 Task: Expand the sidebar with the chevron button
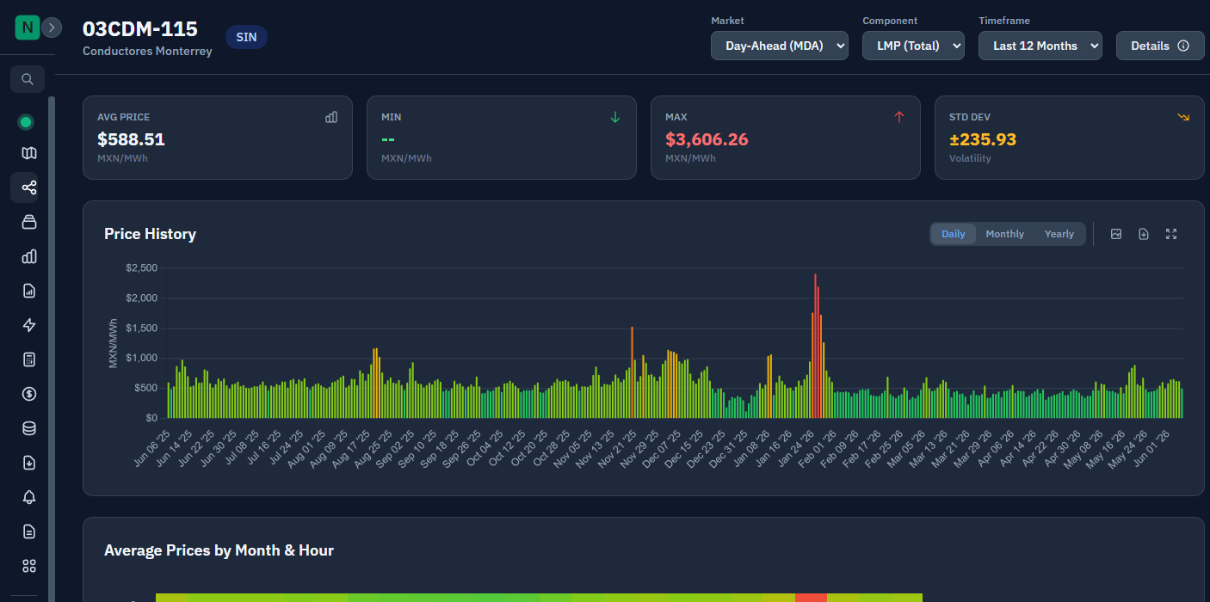click(52, 28)
